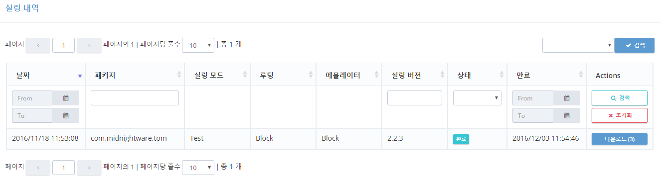Click the 다운로드 (3) button

pyautogui.click(x=620, y=139)
